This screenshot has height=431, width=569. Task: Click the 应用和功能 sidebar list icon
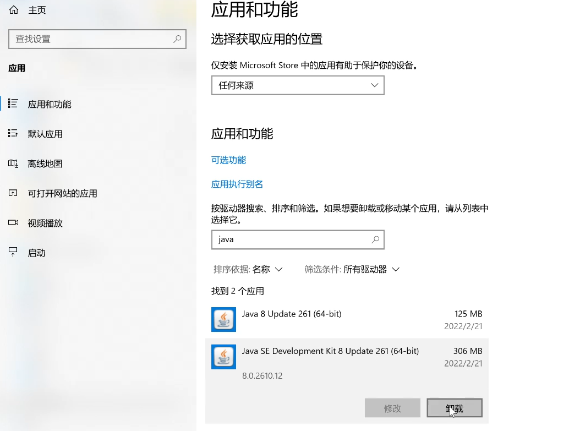pyautogui.click(x=13, y=103)
